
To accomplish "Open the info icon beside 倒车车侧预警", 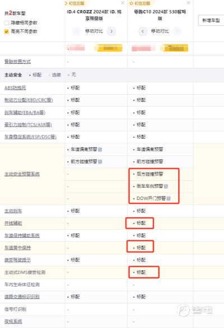I will click(166, 186).
